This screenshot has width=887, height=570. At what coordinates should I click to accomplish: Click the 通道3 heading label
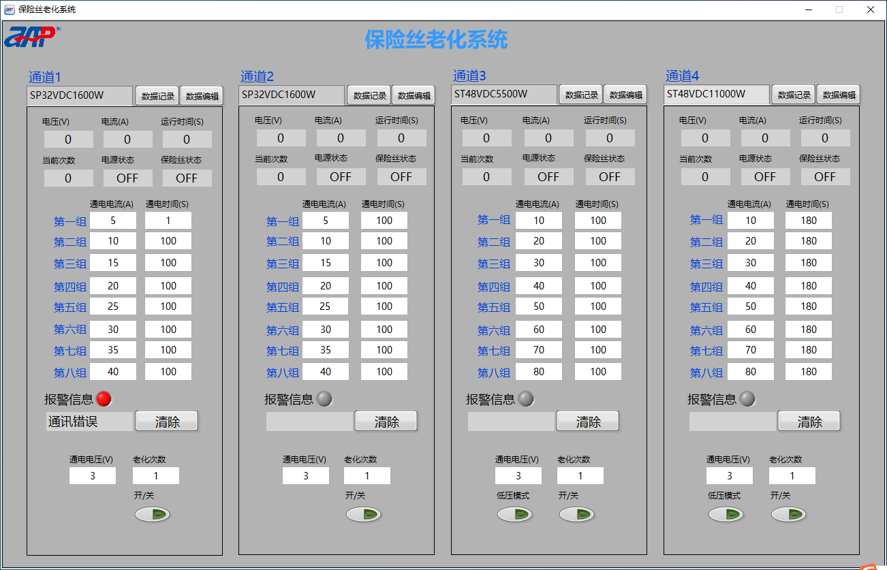[470, 76]
